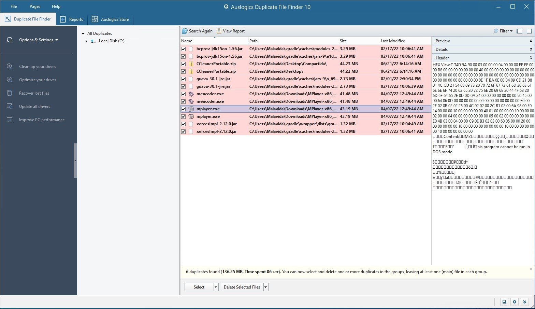
Task: Click the CCleanerPortable.zip icon in Compartida row
Action: pyautogui.click(x=191, y=64)
